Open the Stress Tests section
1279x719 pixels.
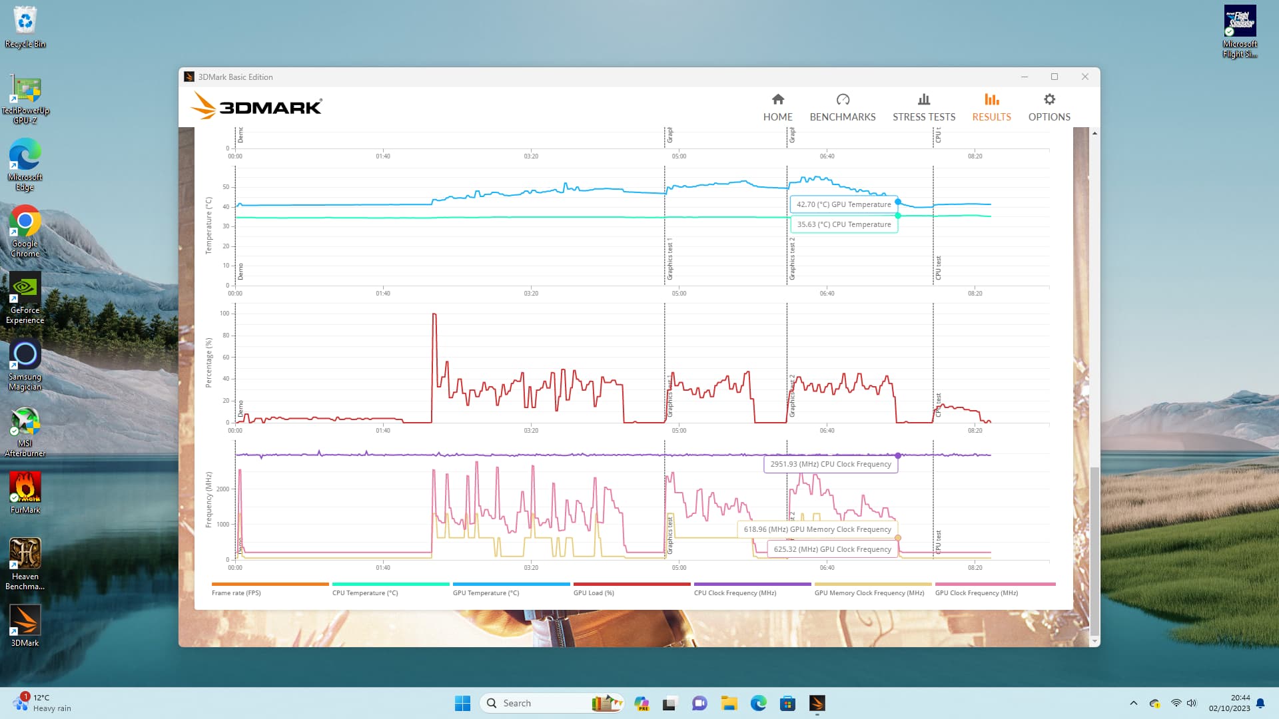tap(923, 107)
